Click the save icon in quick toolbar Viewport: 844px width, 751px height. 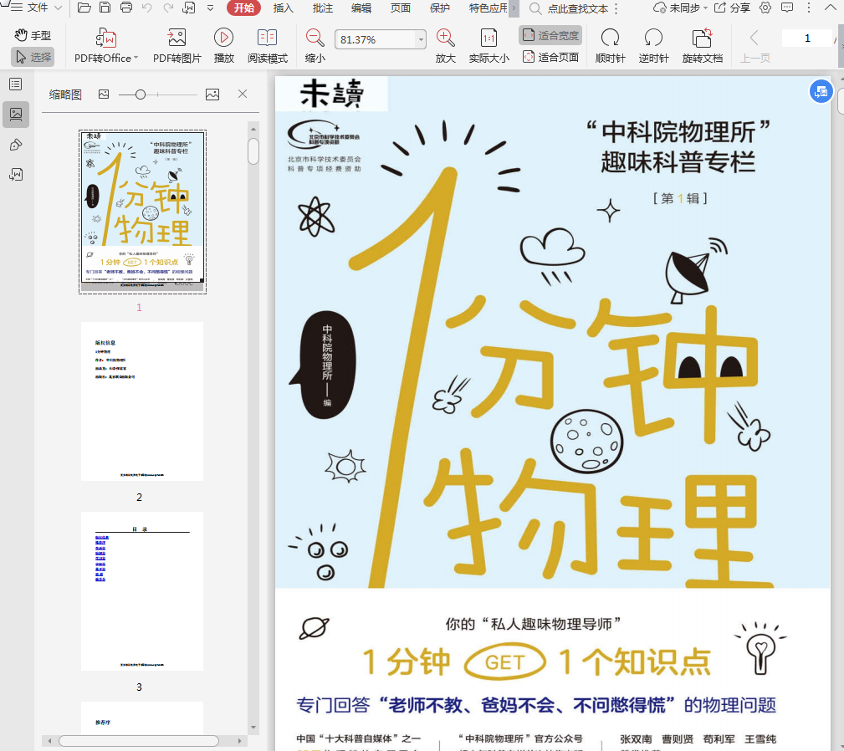tap(105, 8)
